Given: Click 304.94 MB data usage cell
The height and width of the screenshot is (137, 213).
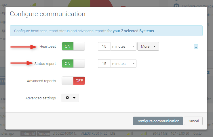Looking at the screenshot, I should 160,134.
